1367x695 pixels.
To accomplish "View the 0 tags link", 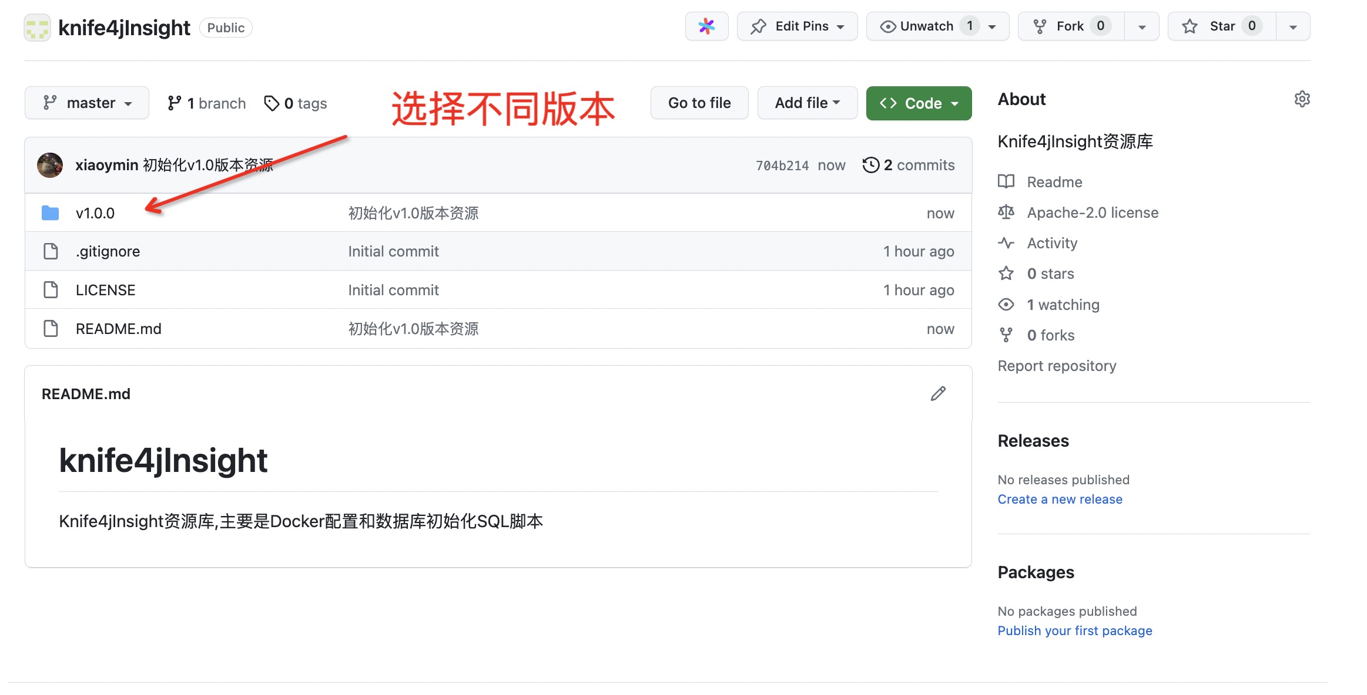I will pyautogui.click(x=296, y=103).
